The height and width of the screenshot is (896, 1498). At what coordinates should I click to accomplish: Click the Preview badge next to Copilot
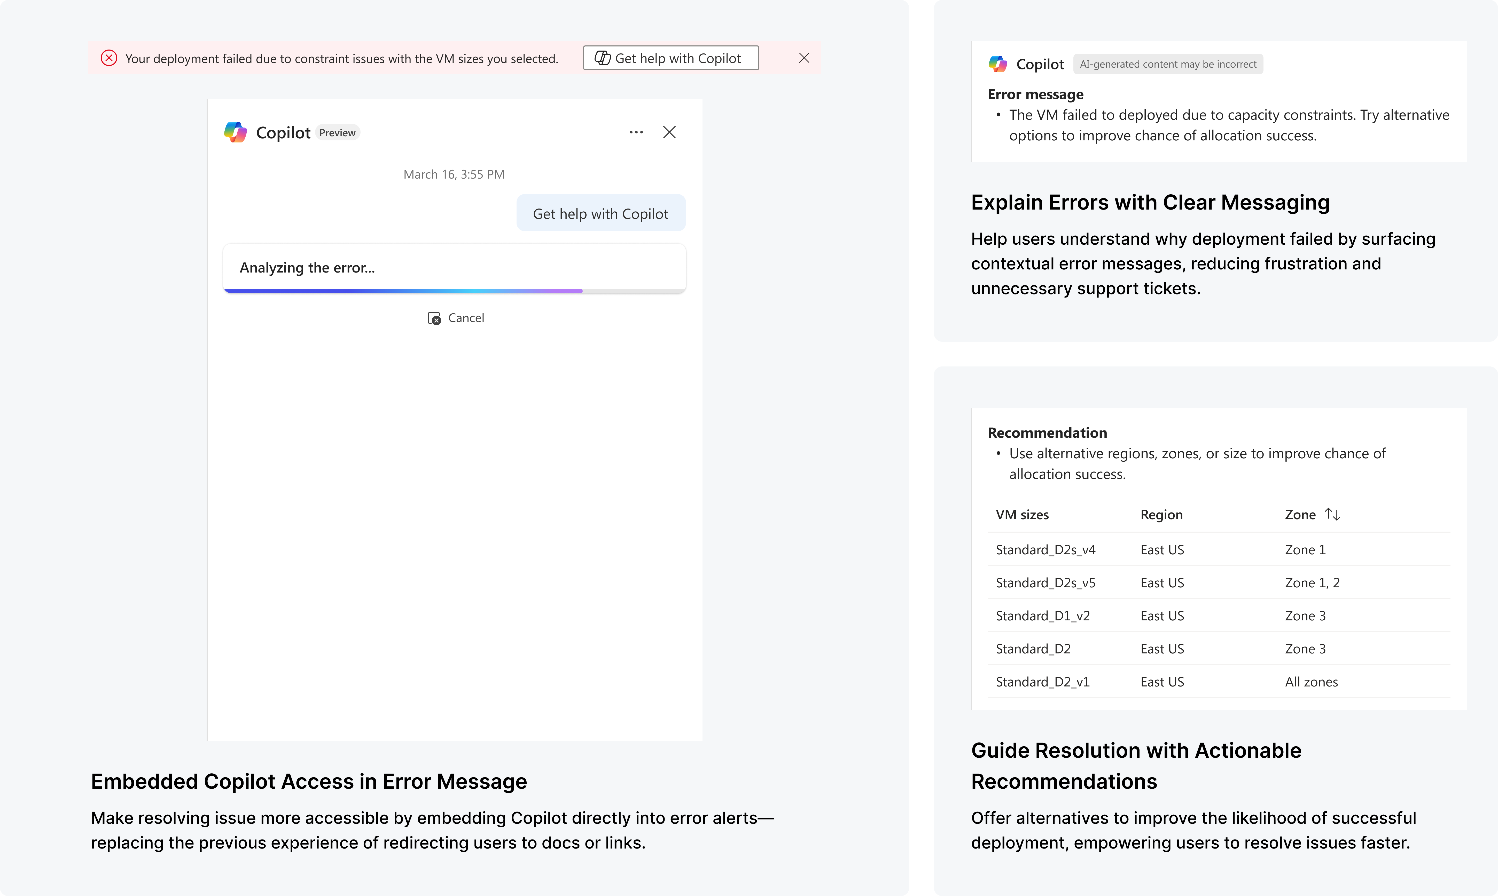tap(337, 133)
